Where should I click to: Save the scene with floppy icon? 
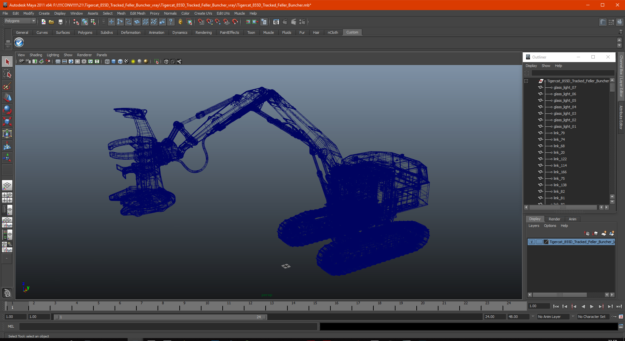click(60, 22)
